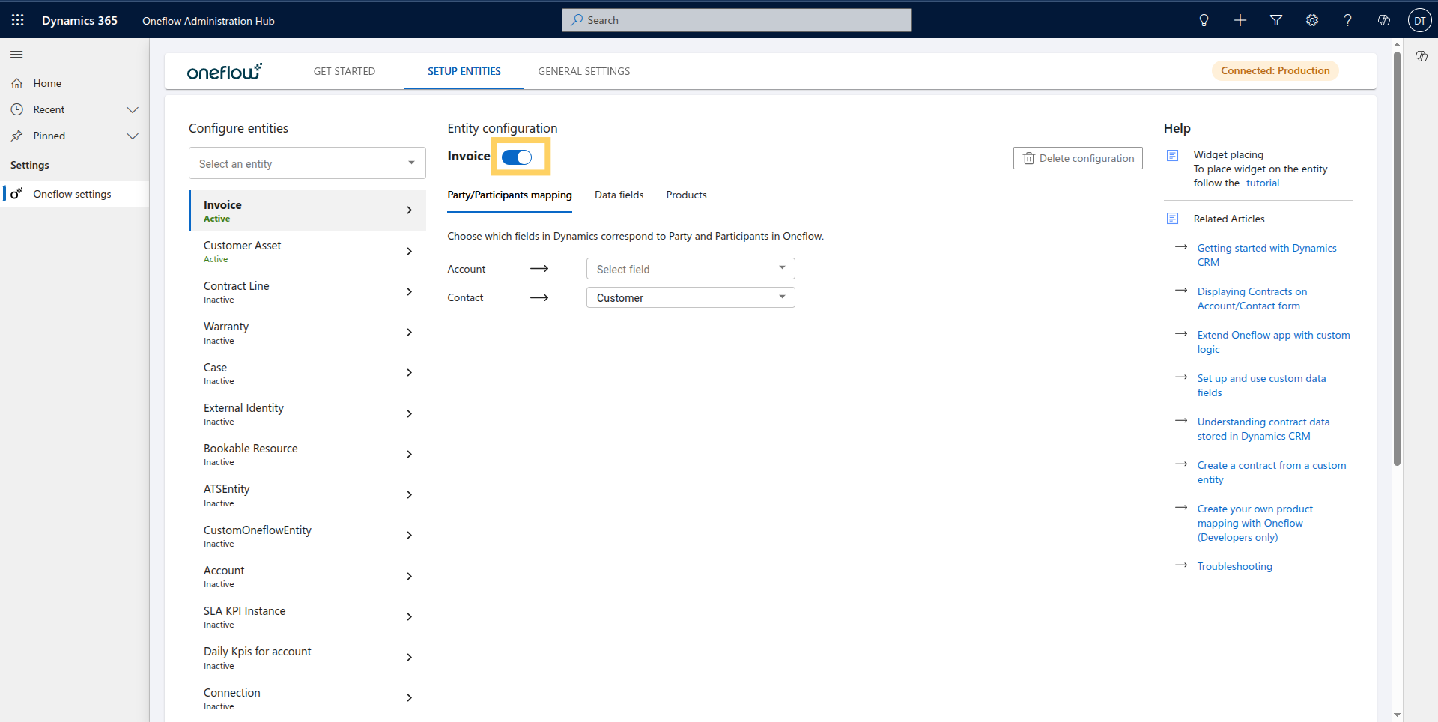This screenshot has width=1438, height=722.
Task: Switch to the SETUP ENTITIES tab
Action: click(464, 71)
